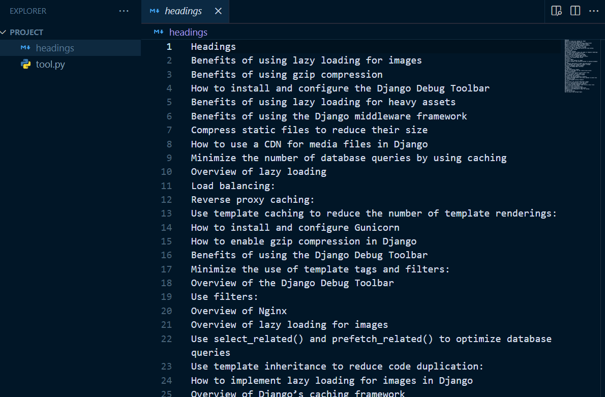Click the breadcrumb Markdown file icon
Image resolution: width=605 pixels, height=397 pixels.
(159, 32)
